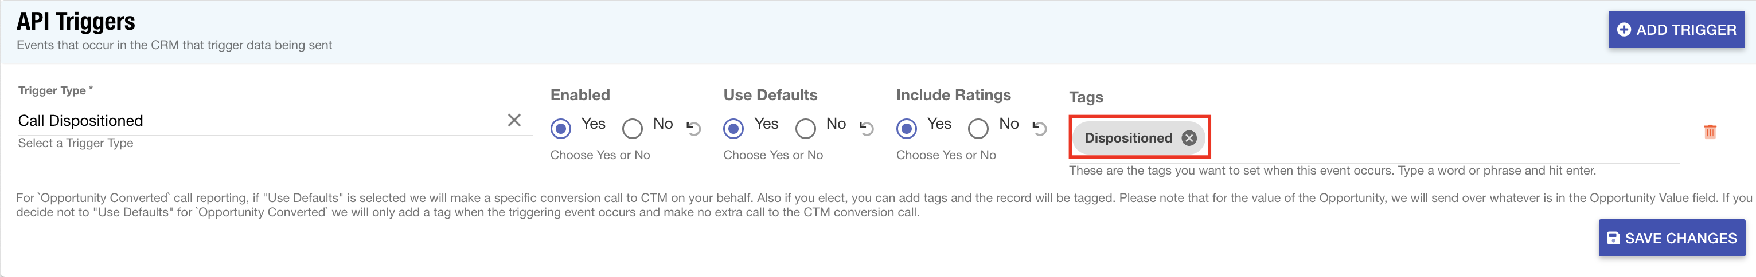Delete this trigger with the trash icon

[x=1710, y=132]
